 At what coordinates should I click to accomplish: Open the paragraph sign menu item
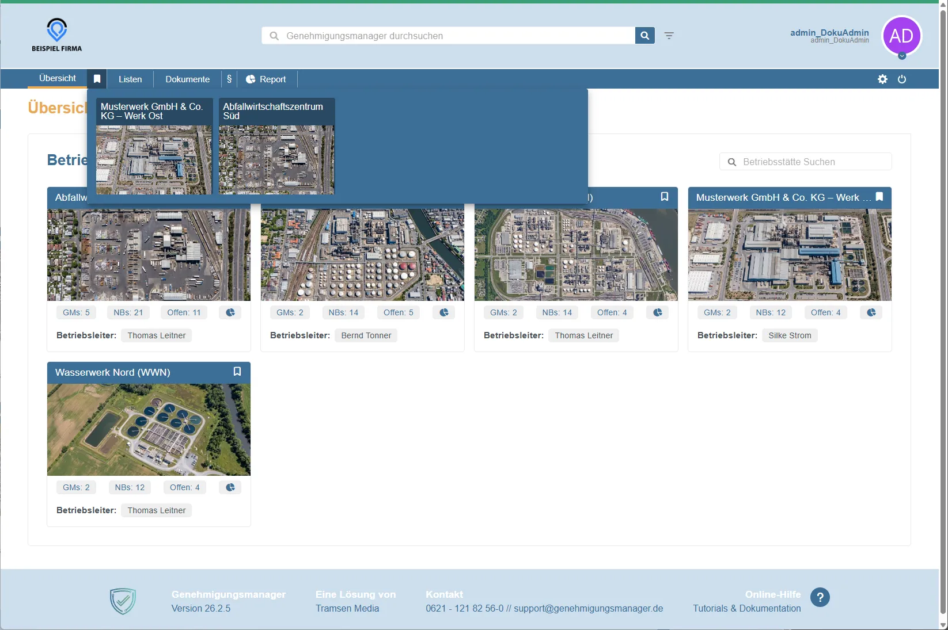(229, 79)
